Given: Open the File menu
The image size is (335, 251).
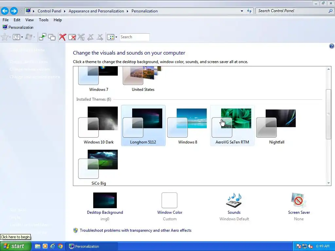Looking at the screenshot, I should click(6, 20).
